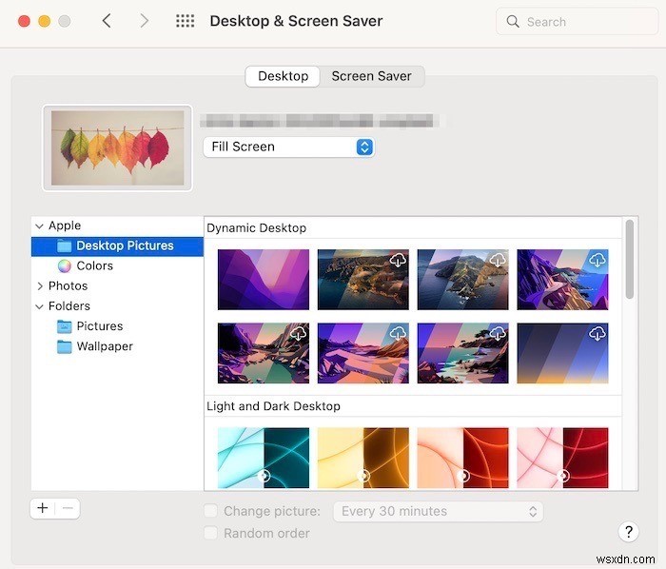Download third wallpaper in second Dynamic row
The image size is (666, 569).
pos(498,333)
